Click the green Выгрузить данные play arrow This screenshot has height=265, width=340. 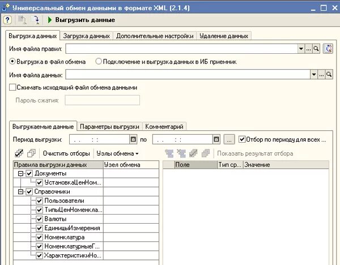tap(50, 20)
